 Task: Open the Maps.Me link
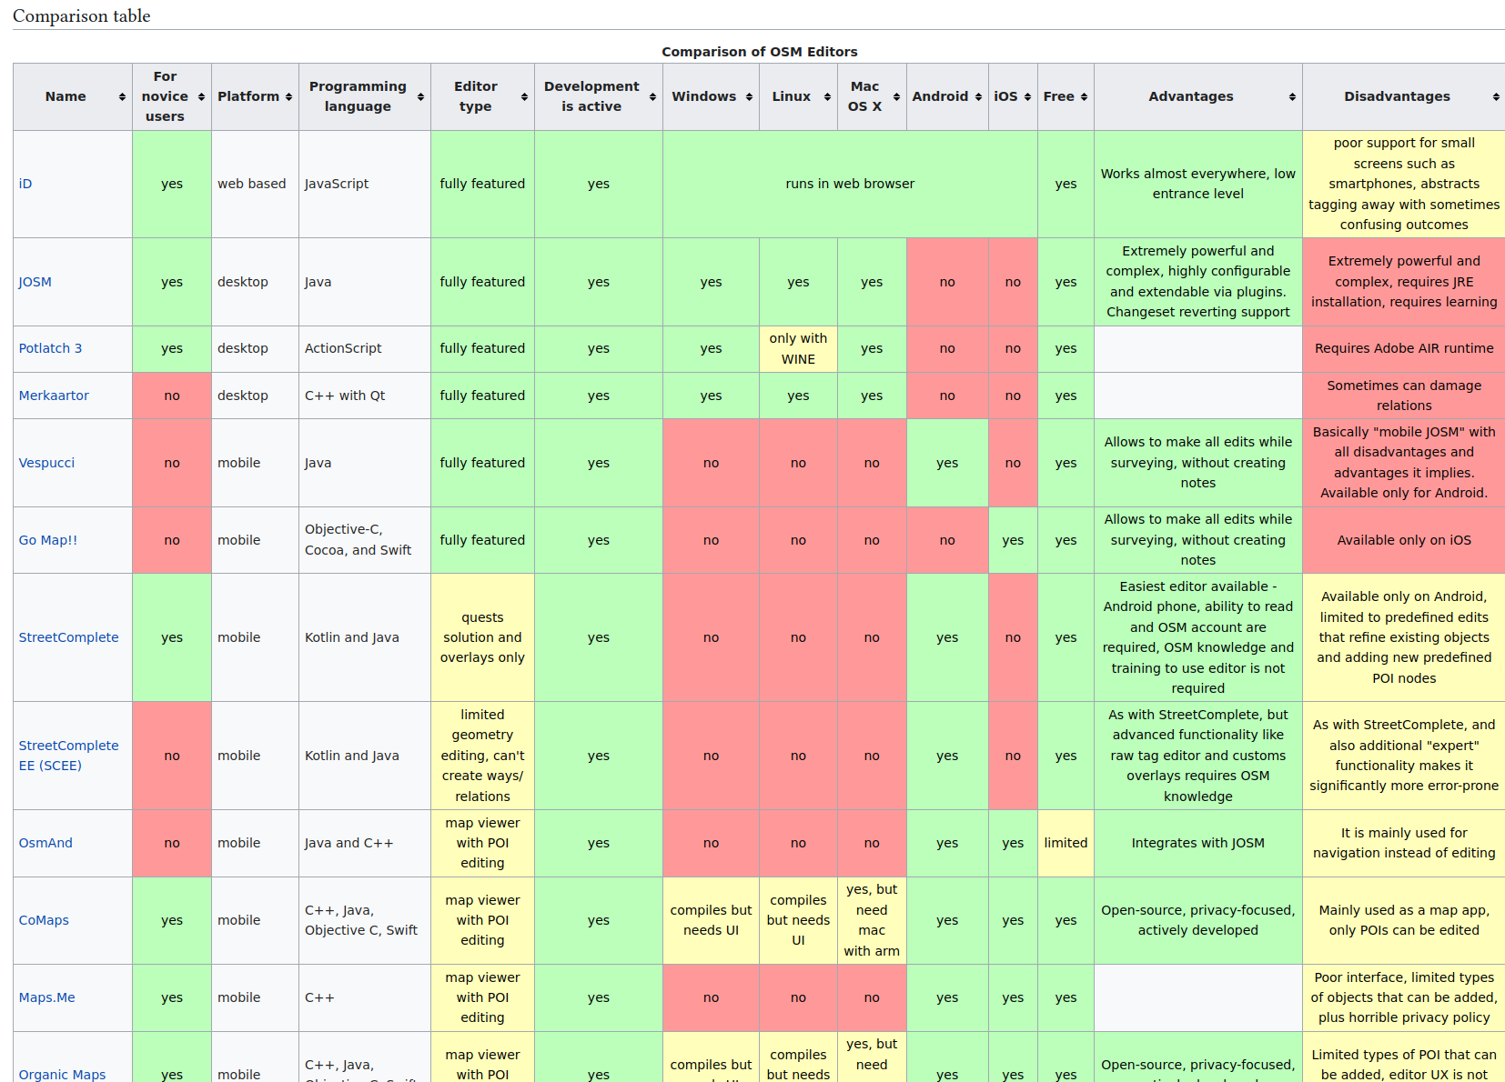pos(47,997)
